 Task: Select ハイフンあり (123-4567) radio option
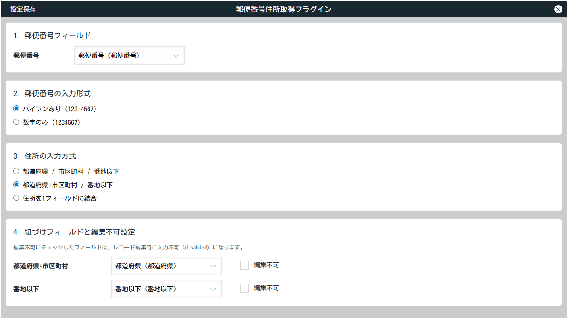point(17,109)
